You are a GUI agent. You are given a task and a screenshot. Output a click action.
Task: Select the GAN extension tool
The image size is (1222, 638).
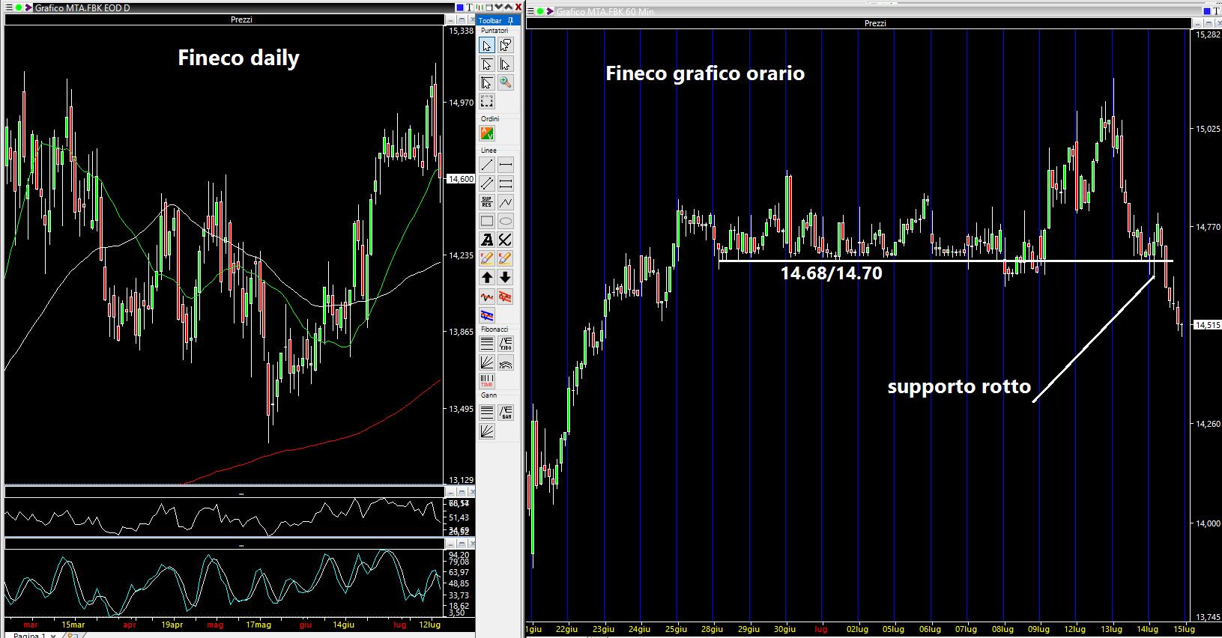(x=506, y=412)
